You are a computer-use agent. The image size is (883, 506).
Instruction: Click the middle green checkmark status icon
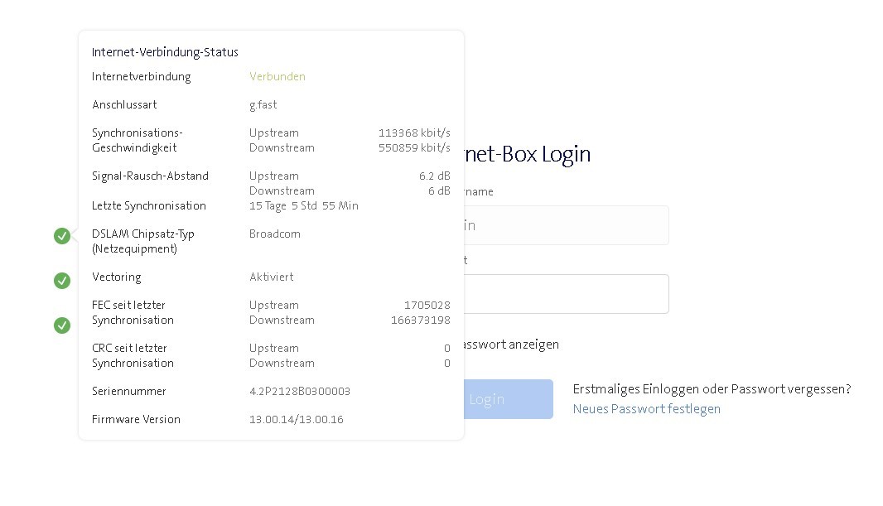(x=62, y=281)
